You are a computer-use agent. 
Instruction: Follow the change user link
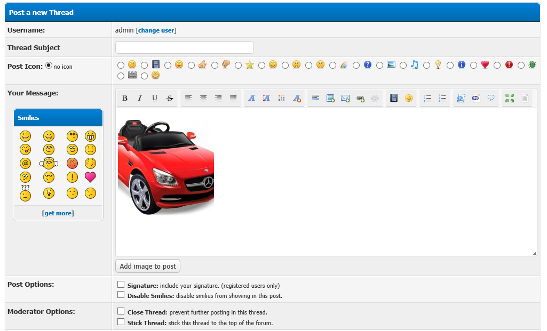tap(156, 30)
